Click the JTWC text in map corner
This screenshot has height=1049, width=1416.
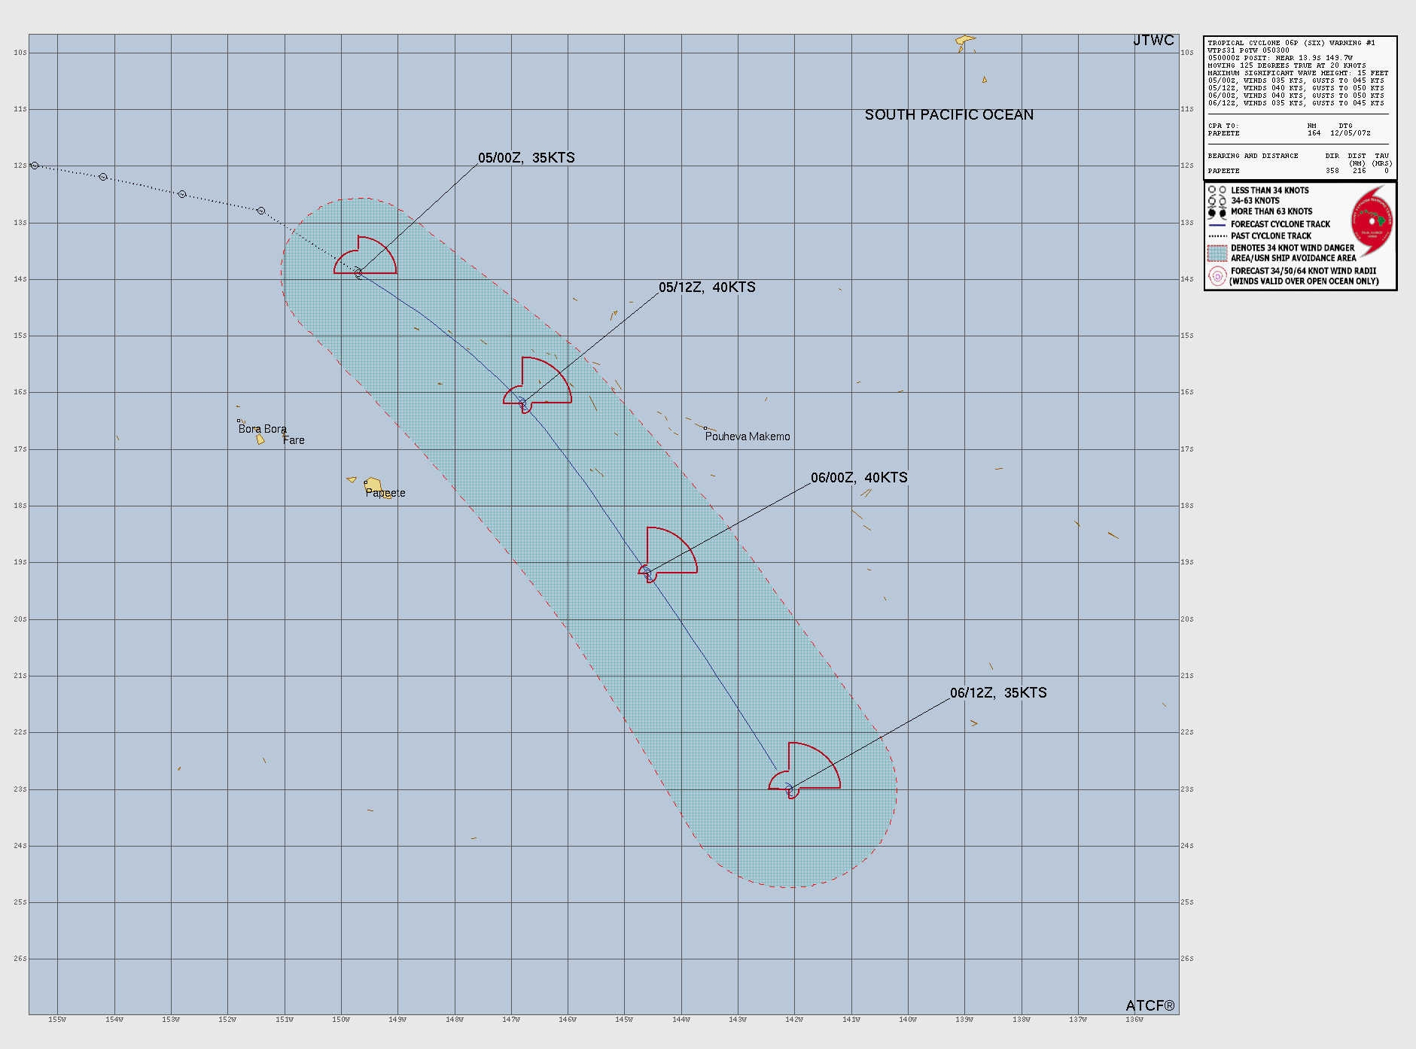1153,41
